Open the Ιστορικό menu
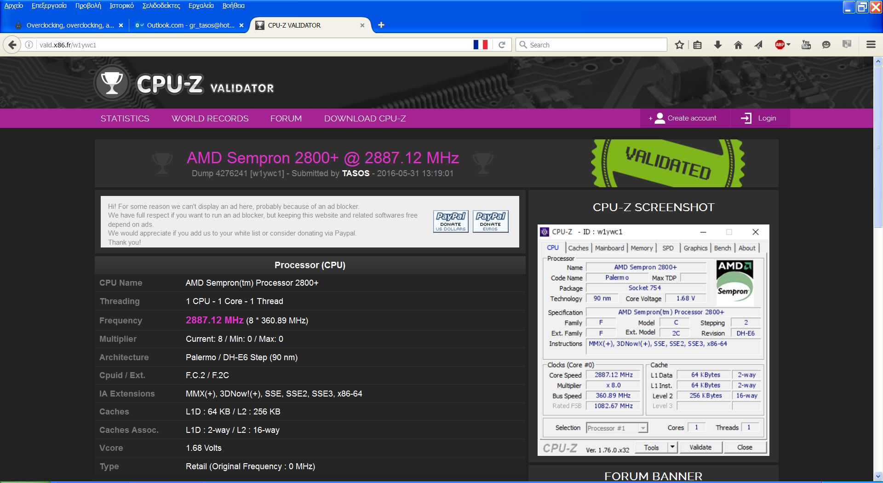The image size is (883, 483). pos(122,6)
